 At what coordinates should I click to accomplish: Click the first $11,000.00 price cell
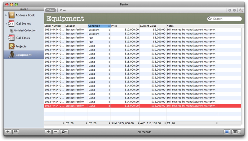tap(125, 37)
